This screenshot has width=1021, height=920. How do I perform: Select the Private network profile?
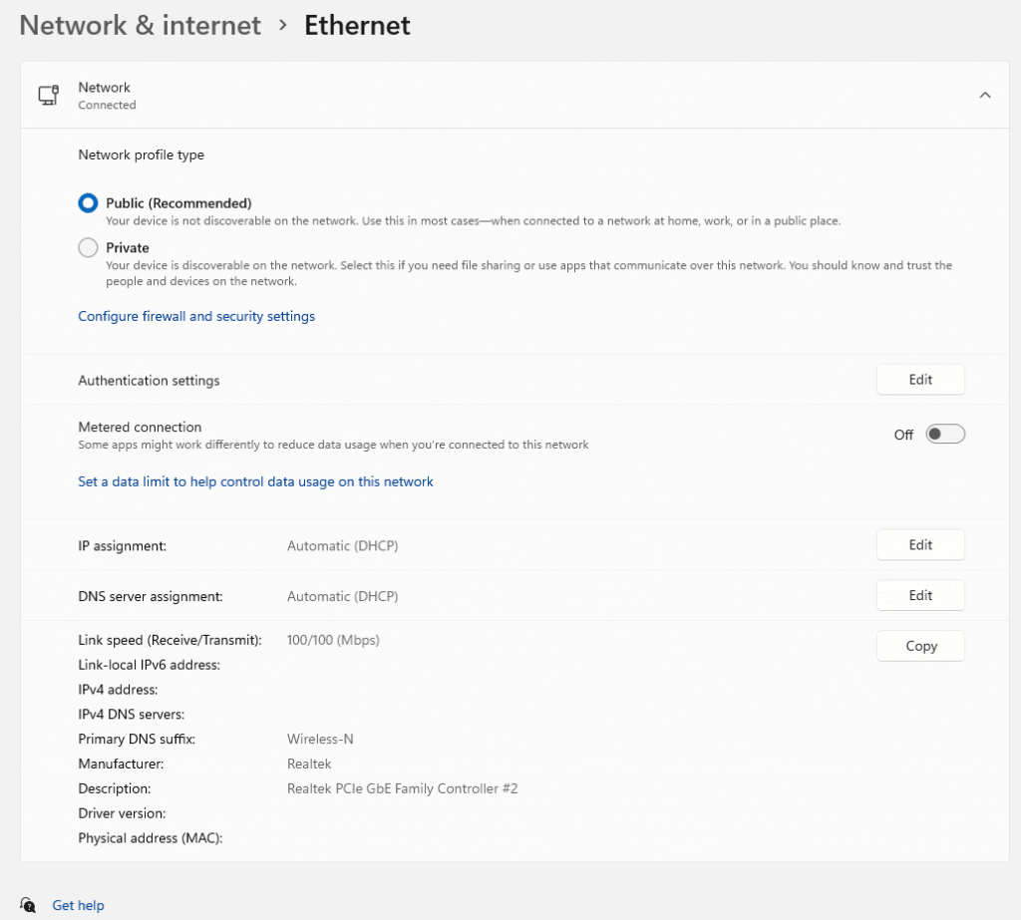click(87, 247)
